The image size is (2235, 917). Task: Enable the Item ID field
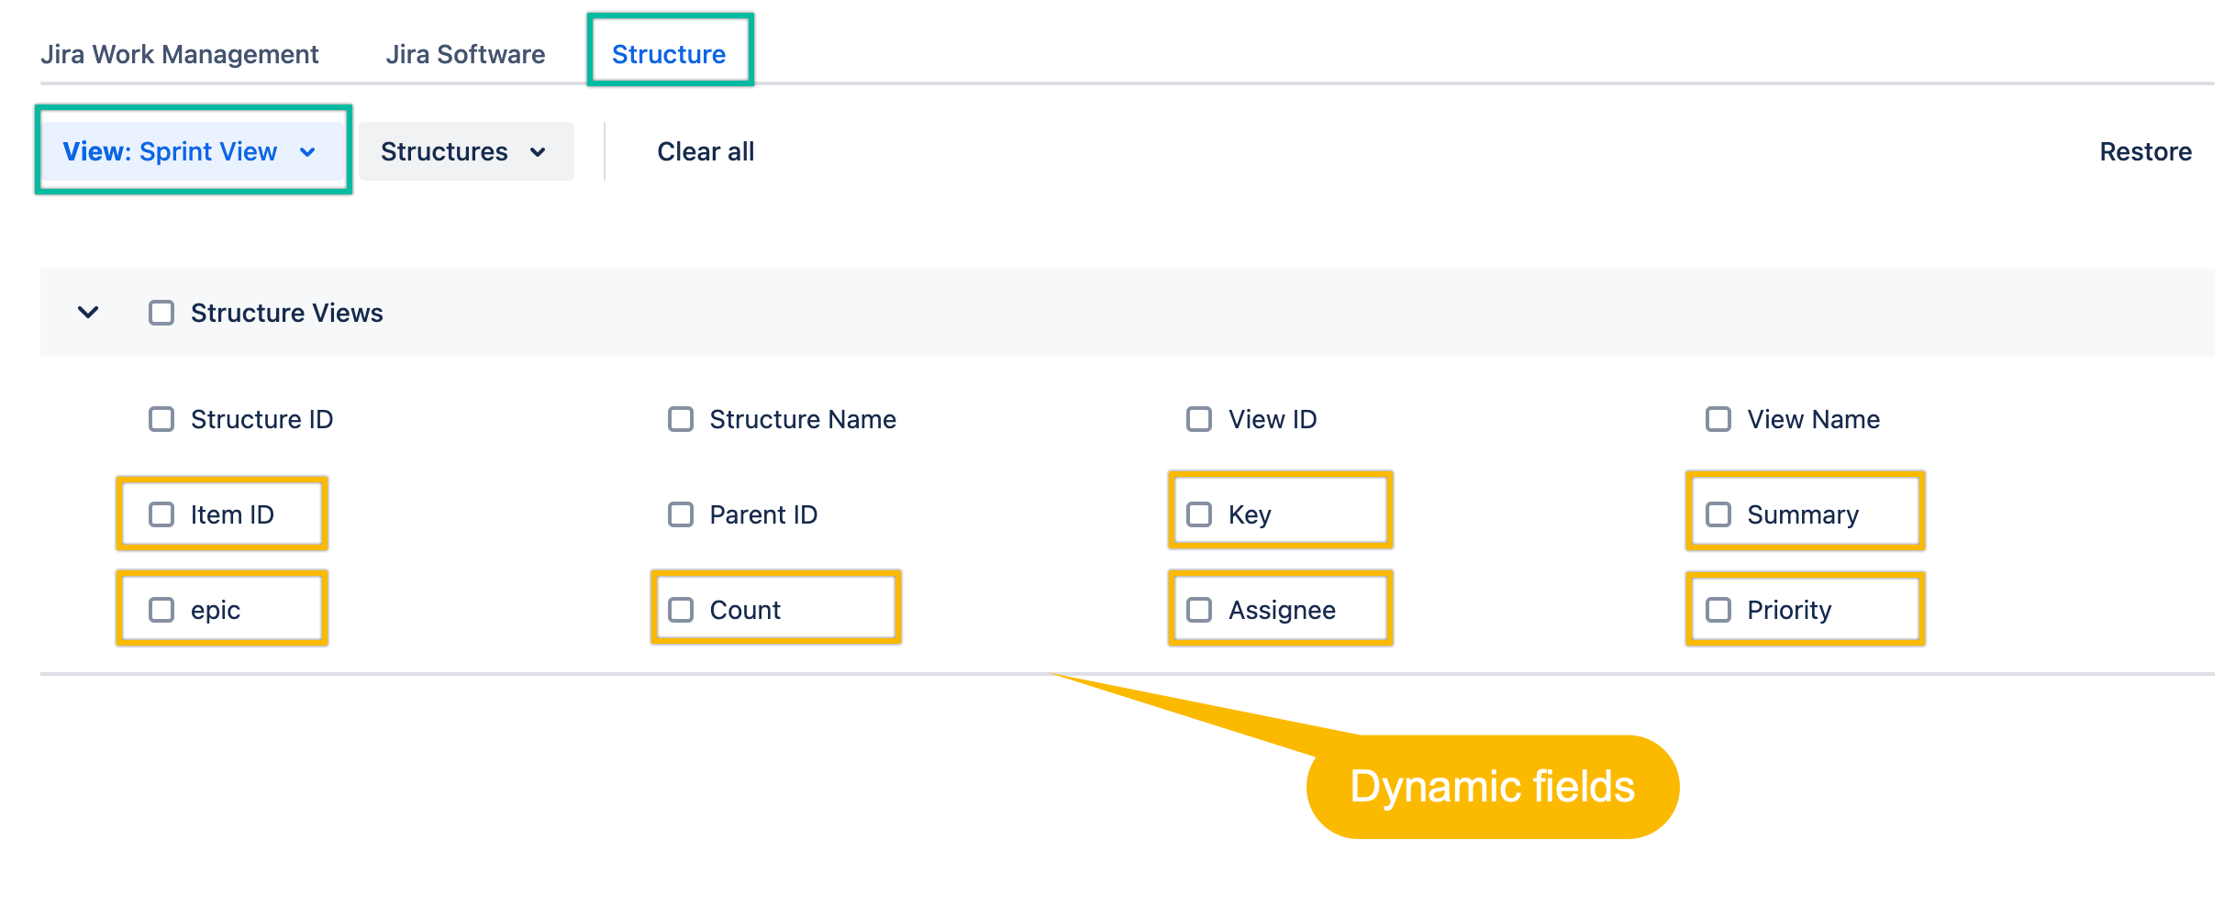pos(161,514)
